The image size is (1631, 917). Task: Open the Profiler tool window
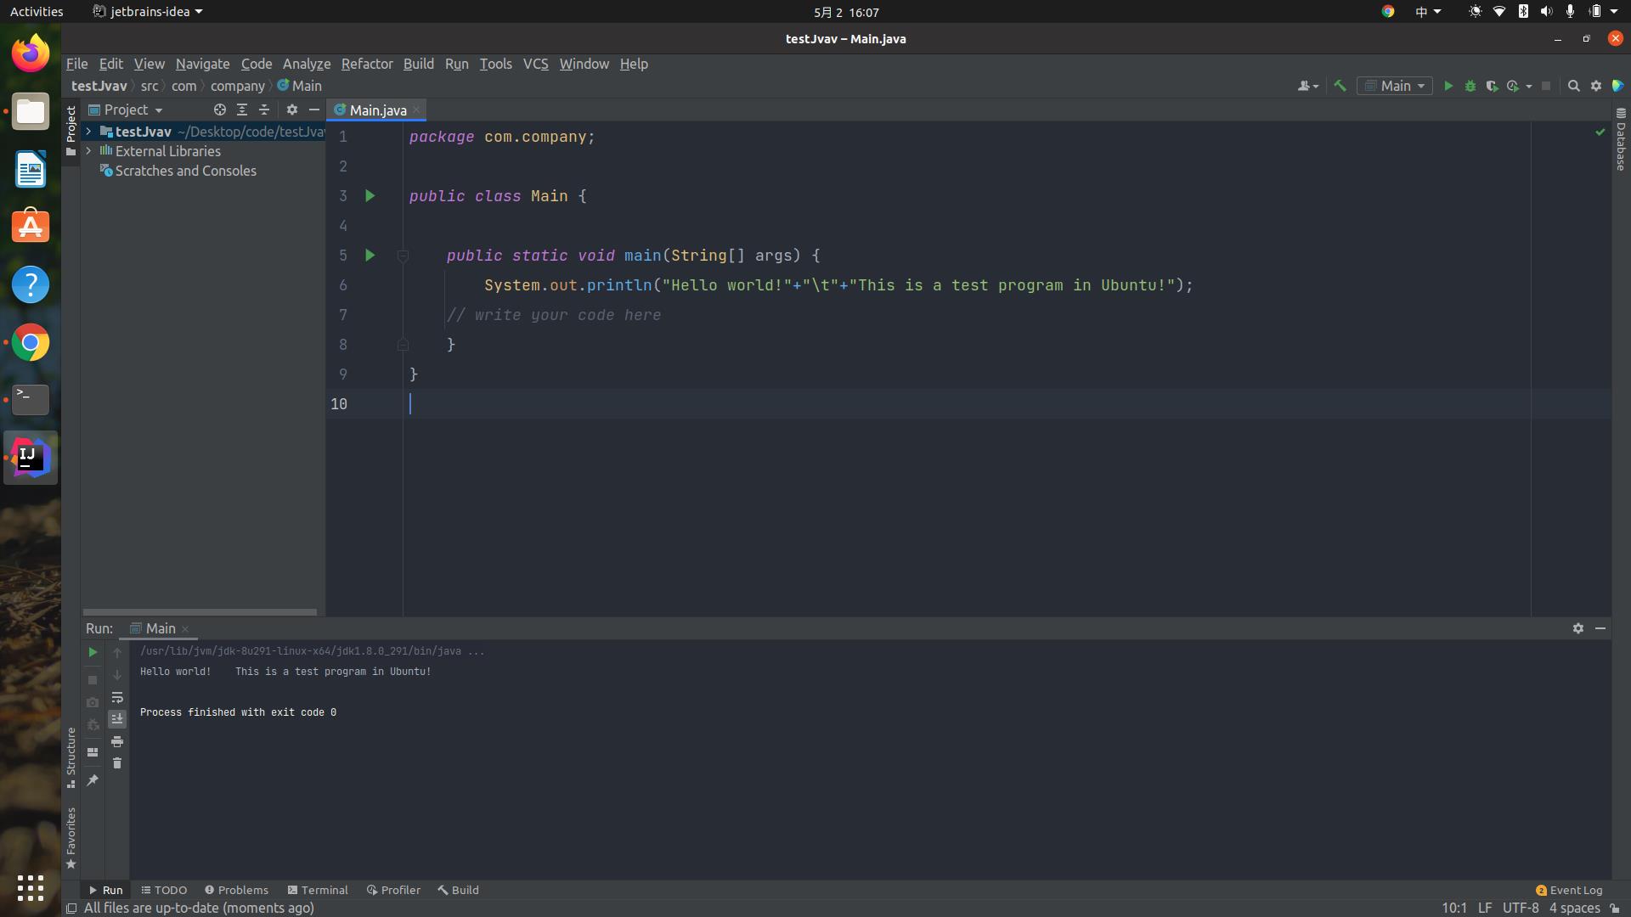(393, 890)
